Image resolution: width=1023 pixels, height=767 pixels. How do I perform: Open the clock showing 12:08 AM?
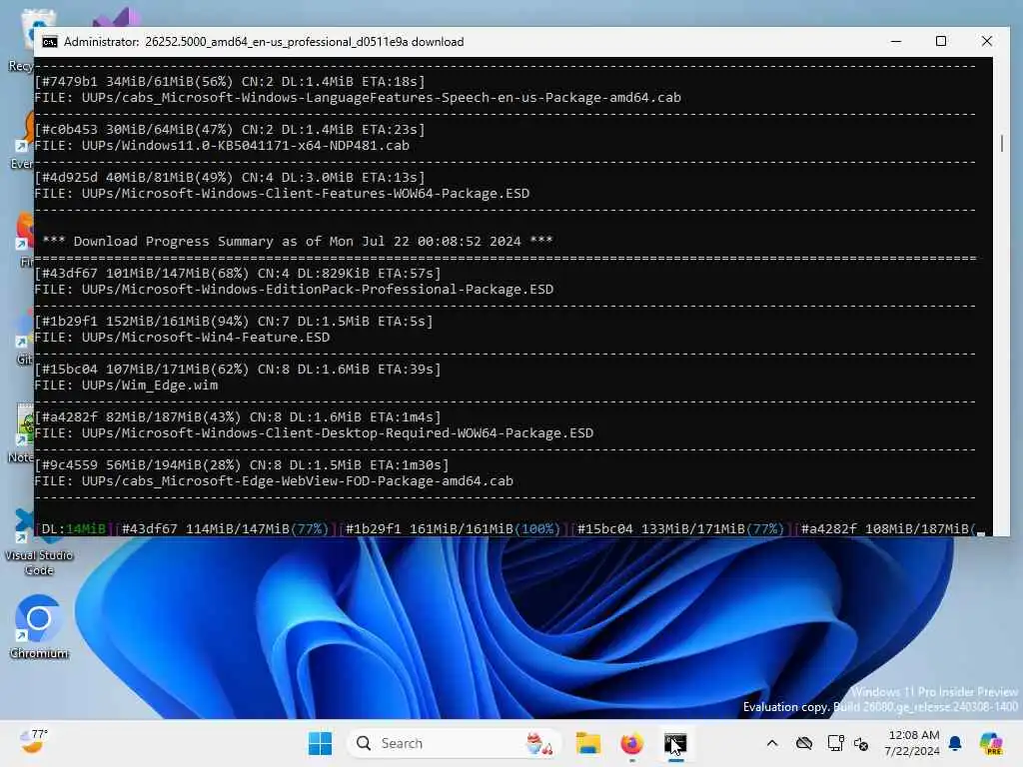pyautogui.click(x=912, y=743)
